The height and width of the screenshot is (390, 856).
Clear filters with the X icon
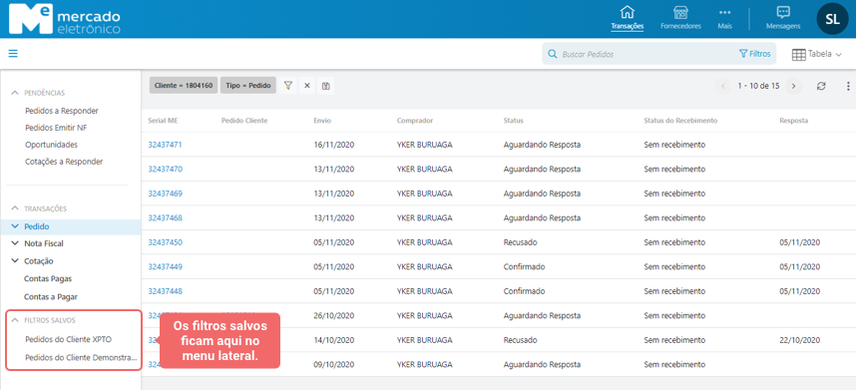[x=307, y=86]
